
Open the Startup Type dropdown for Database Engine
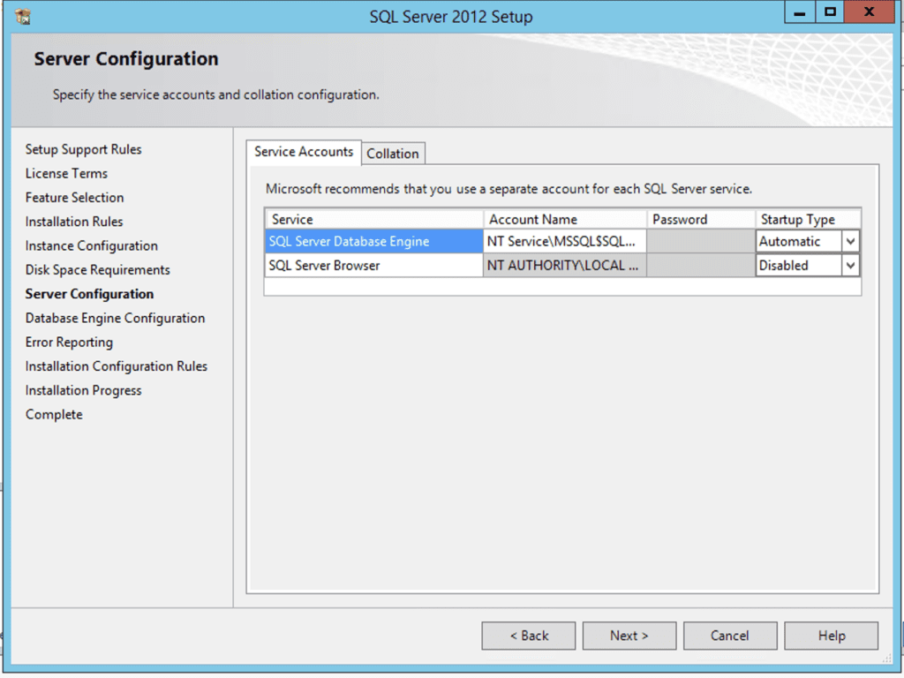[850, 240]
